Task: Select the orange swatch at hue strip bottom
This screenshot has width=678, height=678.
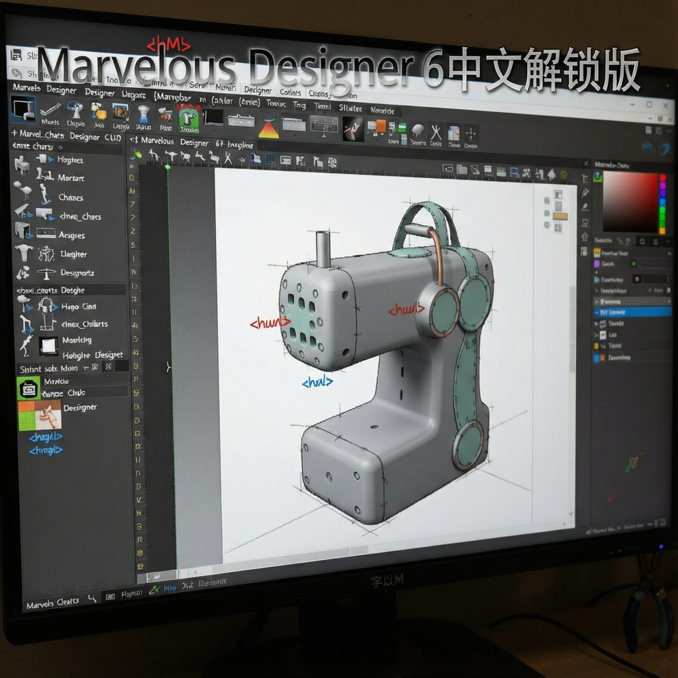Action: pos(662,230)
